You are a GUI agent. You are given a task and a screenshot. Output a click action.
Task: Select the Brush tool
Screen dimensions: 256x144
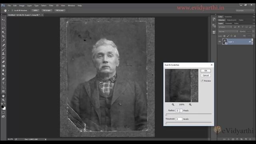(3, 49)
